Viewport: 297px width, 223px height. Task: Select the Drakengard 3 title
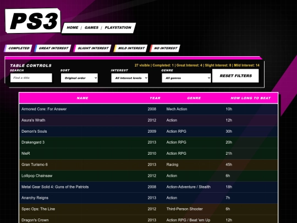tap(33, 142)
